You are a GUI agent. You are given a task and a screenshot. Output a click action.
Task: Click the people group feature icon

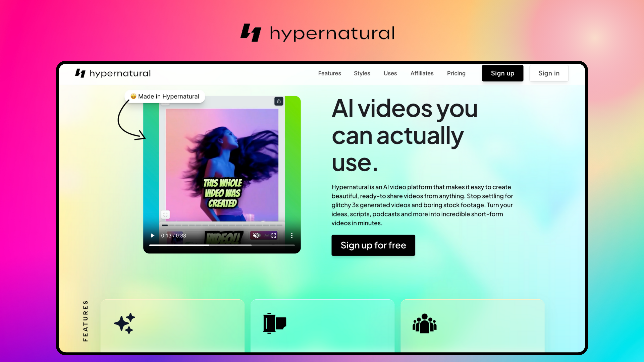coord(424,323)
